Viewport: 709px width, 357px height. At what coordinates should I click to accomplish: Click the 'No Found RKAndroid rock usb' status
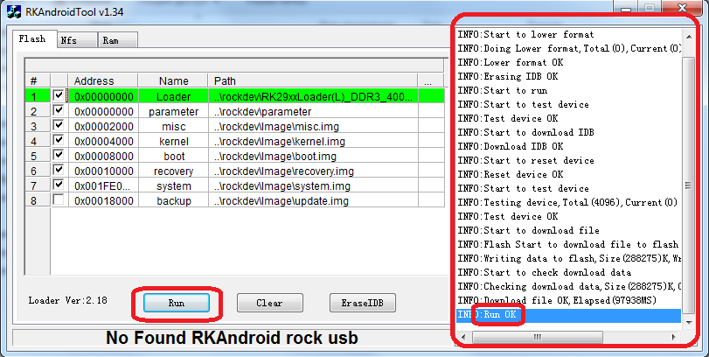(x=232, y=338)
